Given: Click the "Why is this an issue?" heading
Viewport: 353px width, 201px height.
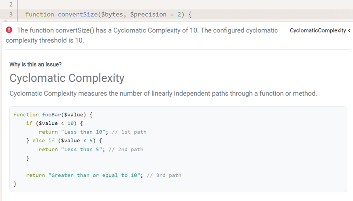Looking at the screenshot, I should point(36,64).
